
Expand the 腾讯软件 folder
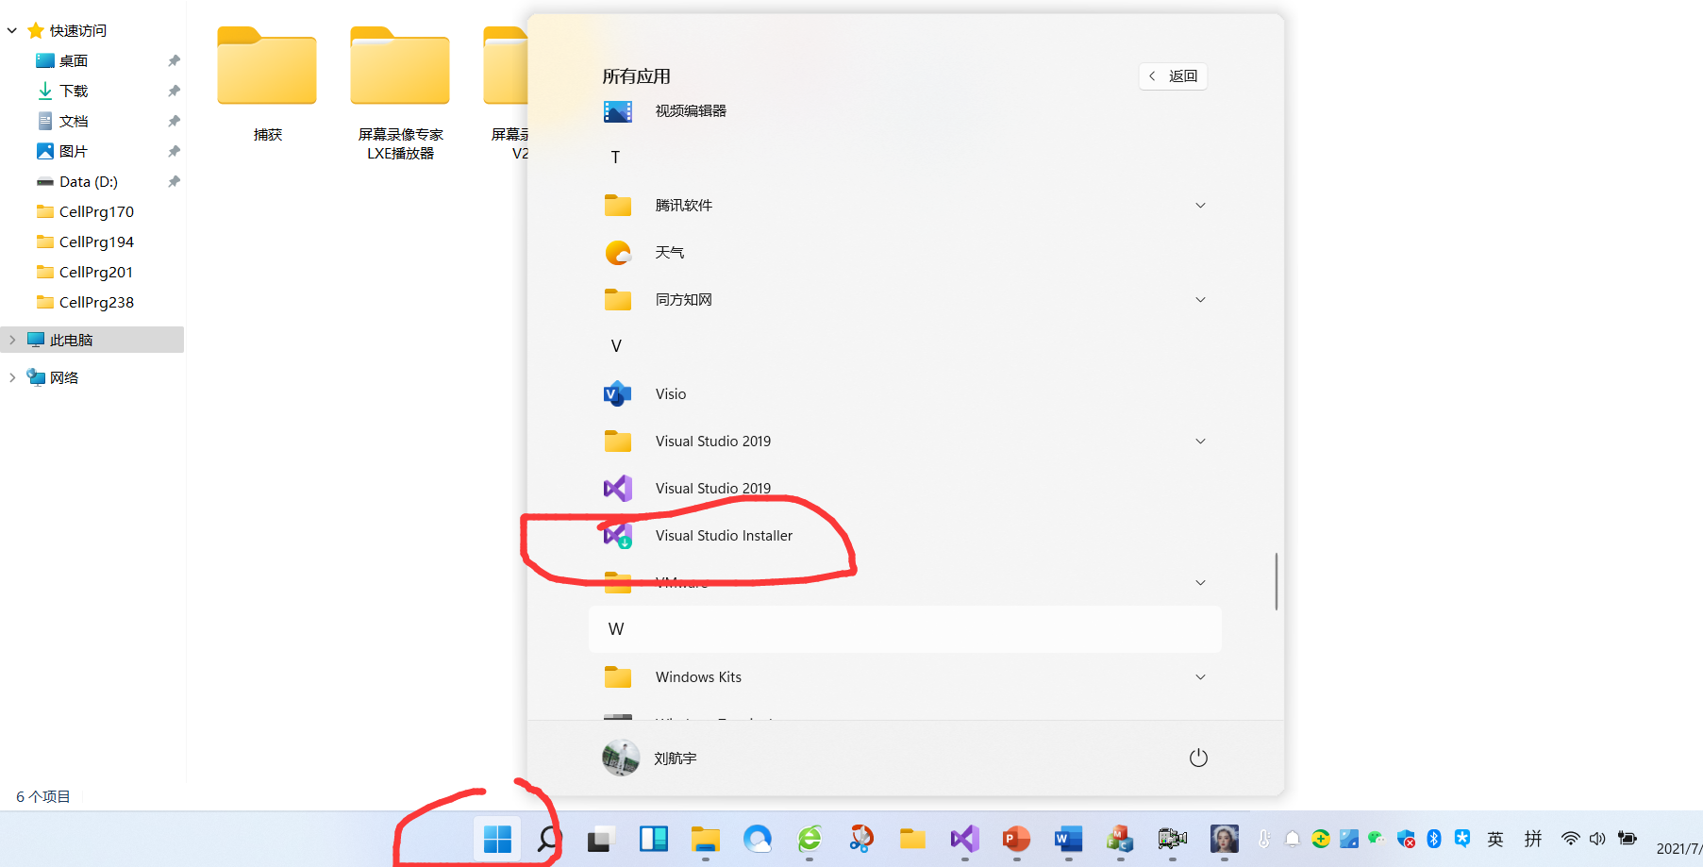click(905, 206)
